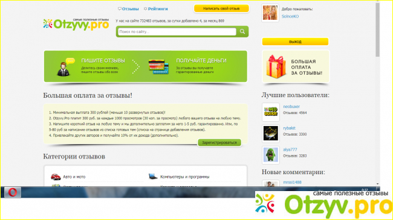
Task: Open rybakit's fish avatar
Action: click(271, 133)
